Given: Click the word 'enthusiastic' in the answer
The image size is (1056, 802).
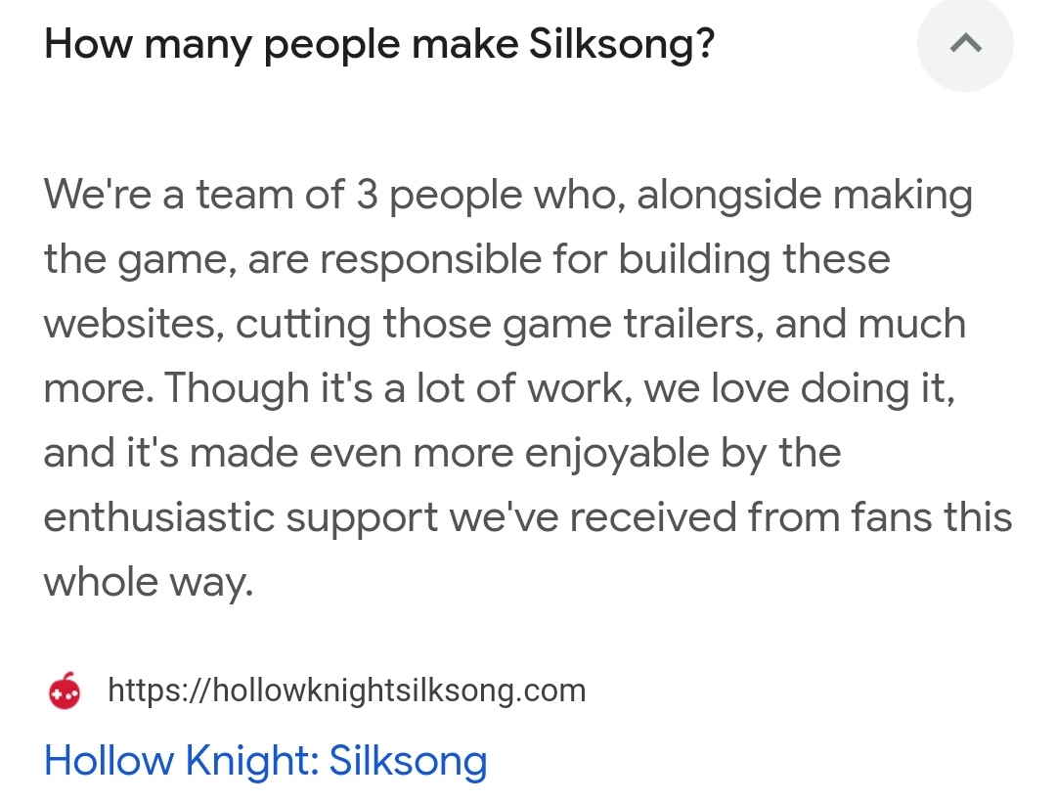Looking at the screenshot, I should (159, 517).
